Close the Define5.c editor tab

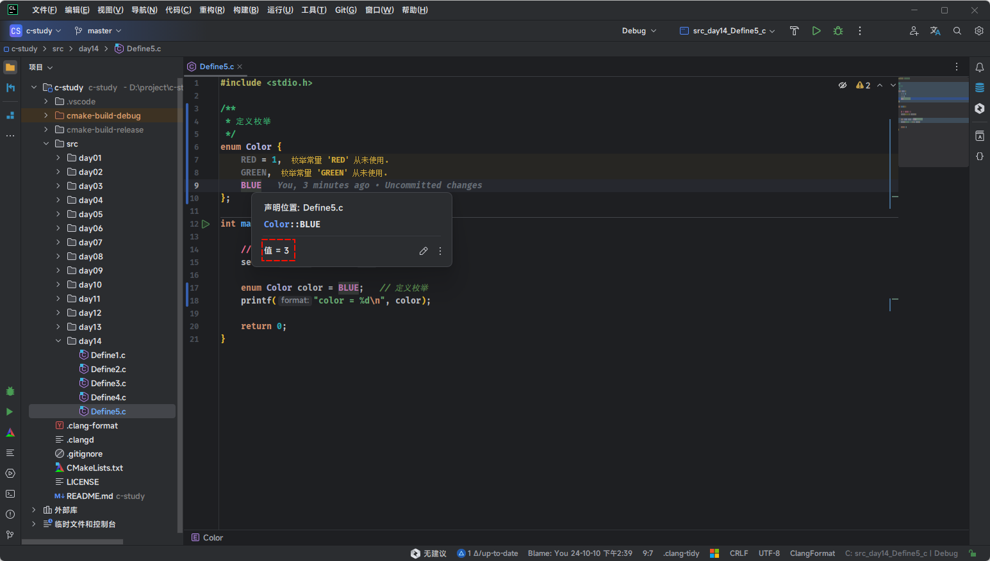240,67
